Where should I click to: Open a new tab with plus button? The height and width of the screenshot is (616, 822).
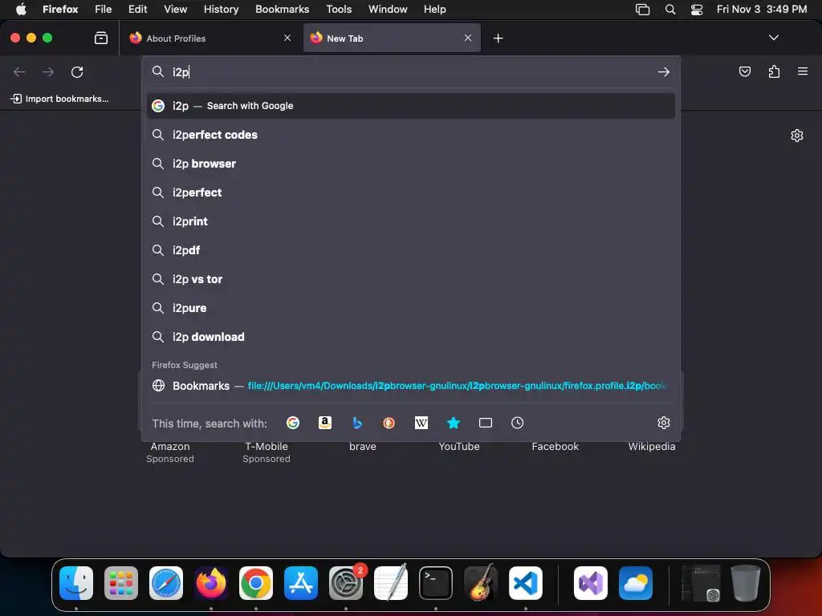click(498, 38)
